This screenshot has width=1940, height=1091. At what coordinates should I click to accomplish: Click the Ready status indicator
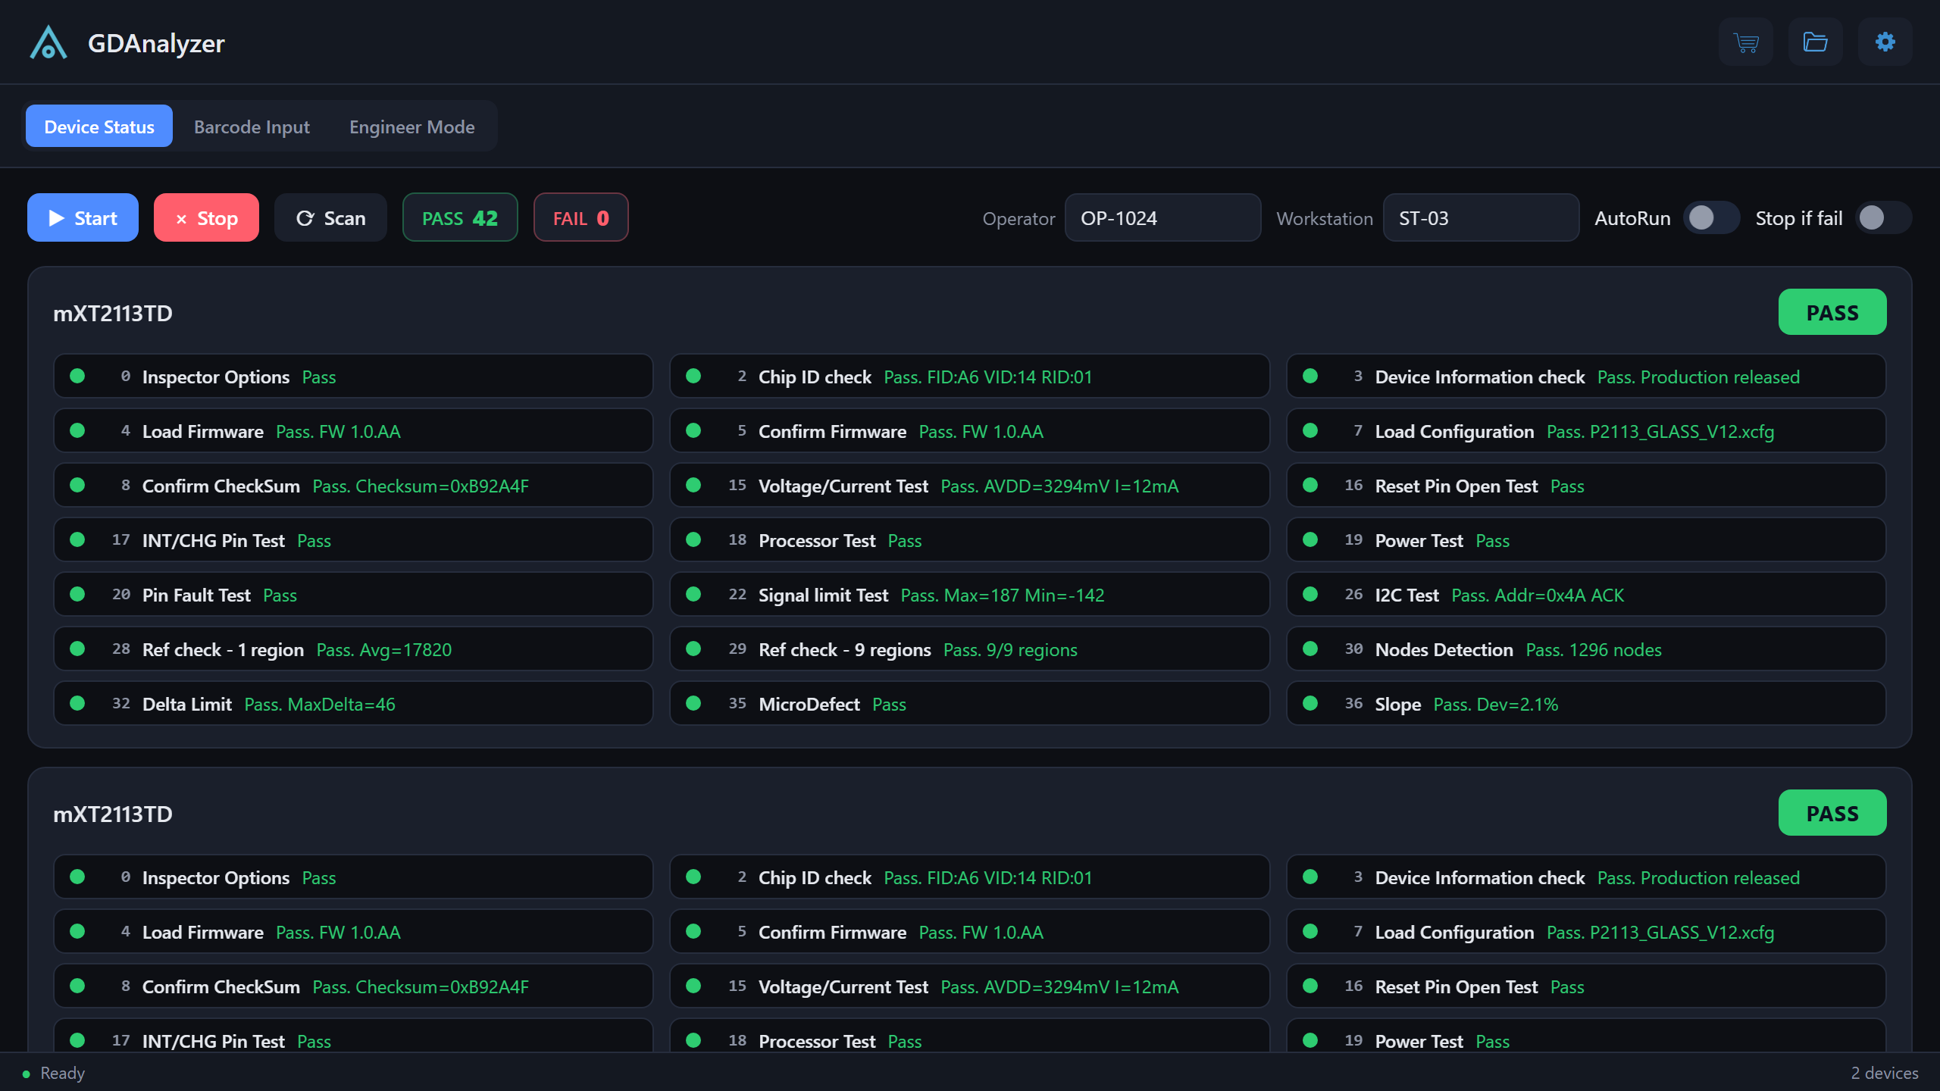(54, 1073)
